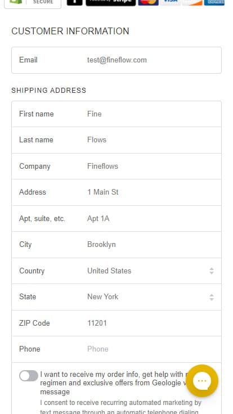Open the Country dropdown
The image size is (233, 414).
click(116, 271)
